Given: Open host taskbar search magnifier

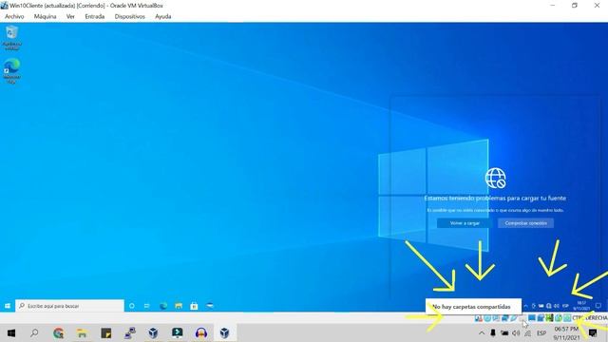Looking at the screenshot, I should pyautogui.click(x=34, y=333).
